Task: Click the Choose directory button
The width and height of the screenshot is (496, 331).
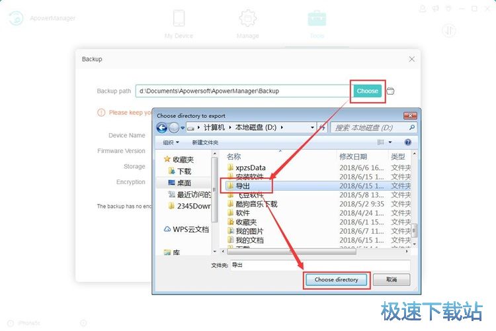Action: [x=336, y=279]
